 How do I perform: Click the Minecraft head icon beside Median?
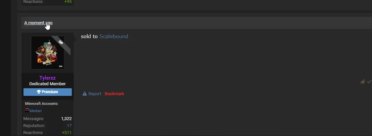[27, 110]
